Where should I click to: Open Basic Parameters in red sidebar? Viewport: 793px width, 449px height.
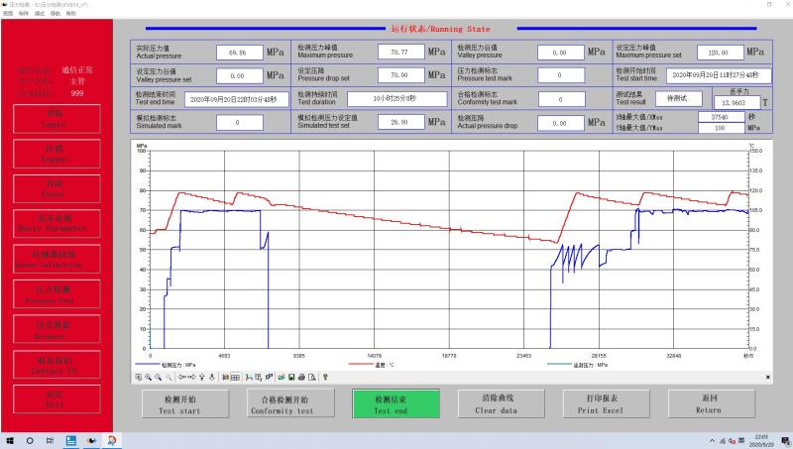50,223
